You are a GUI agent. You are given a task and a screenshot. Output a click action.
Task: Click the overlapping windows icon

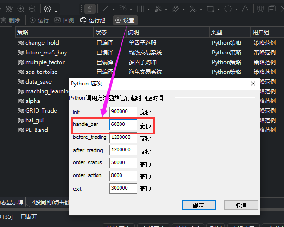(x=272, y=9)
